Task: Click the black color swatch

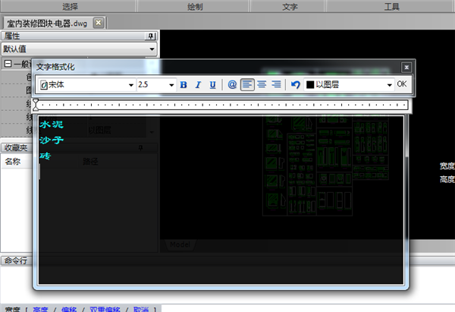Action: point(310,85)
